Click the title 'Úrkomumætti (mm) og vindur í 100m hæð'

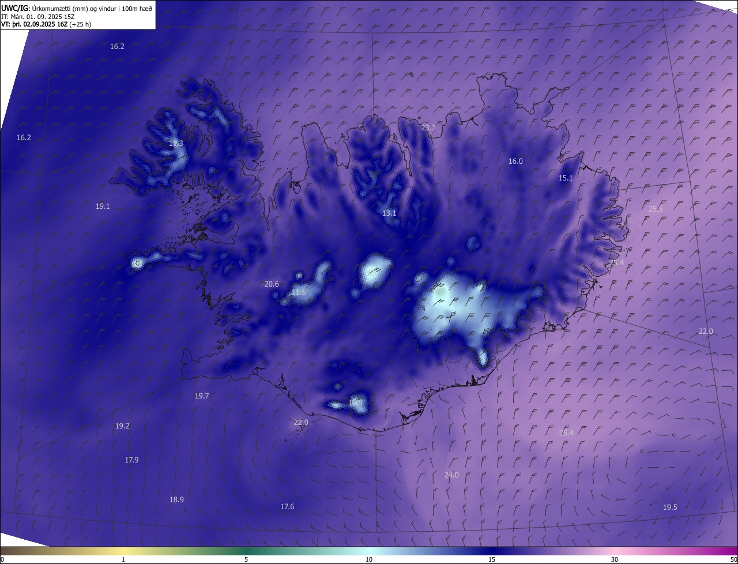point(92,8)
